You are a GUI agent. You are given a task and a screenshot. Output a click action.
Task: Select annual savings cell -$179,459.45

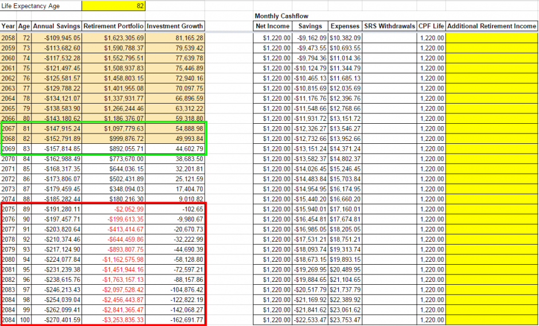[x=57, y=189]
